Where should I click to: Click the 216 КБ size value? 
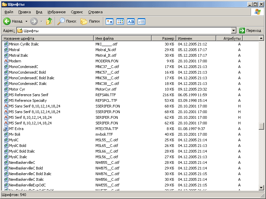coord(168,95)
